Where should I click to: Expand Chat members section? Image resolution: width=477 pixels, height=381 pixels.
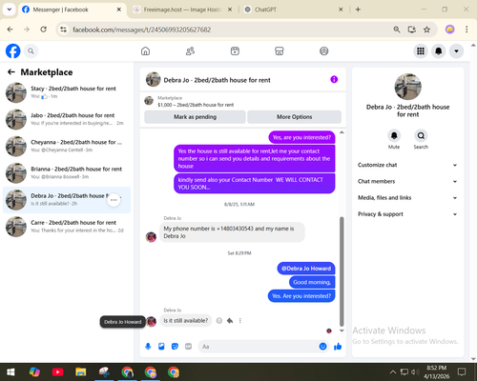click(x=407, y=181)
